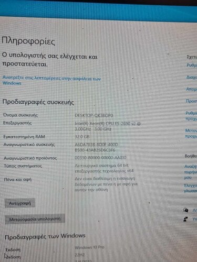Click the Μετονομασία υπολογιστή button
197x262 pixels.
tap(35, 219)
